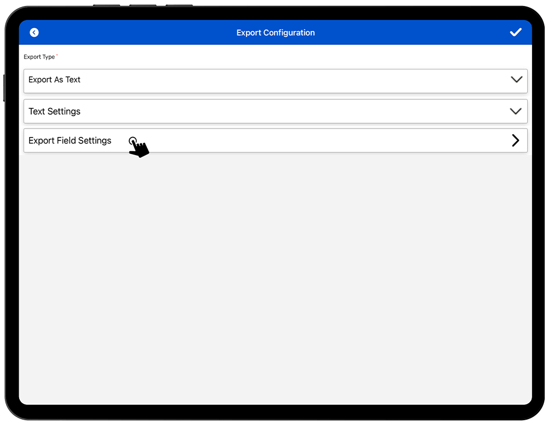Open the Export Type dropdown
This screenshot has width=548, height=424.
[275, 81]
